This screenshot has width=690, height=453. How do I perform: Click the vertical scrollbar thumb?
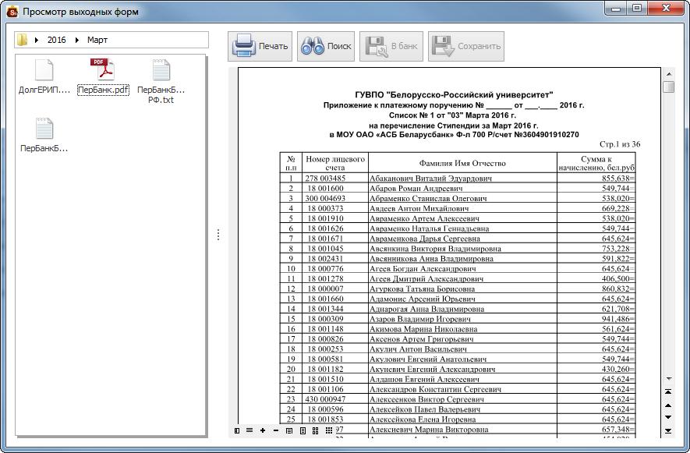(669, 87)
